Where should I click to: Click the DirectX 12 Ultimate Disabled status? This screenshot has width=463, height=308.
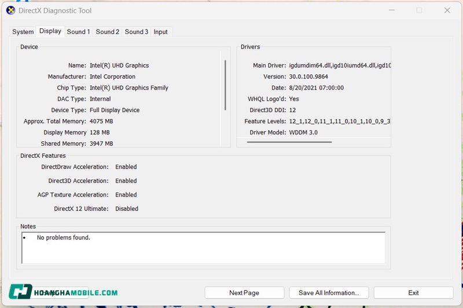pos(127,209)
